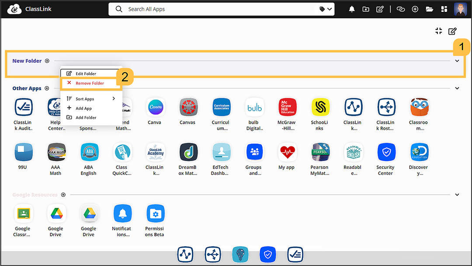Select Edit Folder in the context menu
This screenshot has height=266, width=472.
click(x=86, y=73)
